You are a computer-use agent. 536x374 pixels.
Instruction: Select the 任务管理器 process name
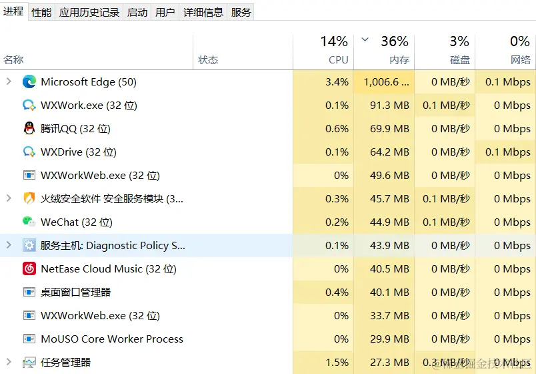(x=65, y=363)
